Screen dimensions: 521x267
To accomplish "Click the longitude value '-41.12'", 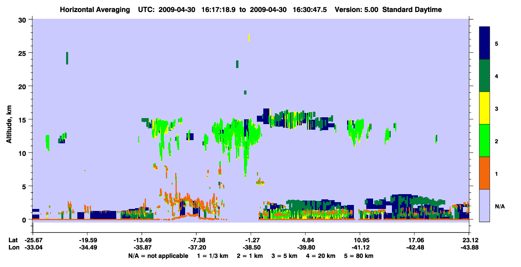I will point(360,247).
